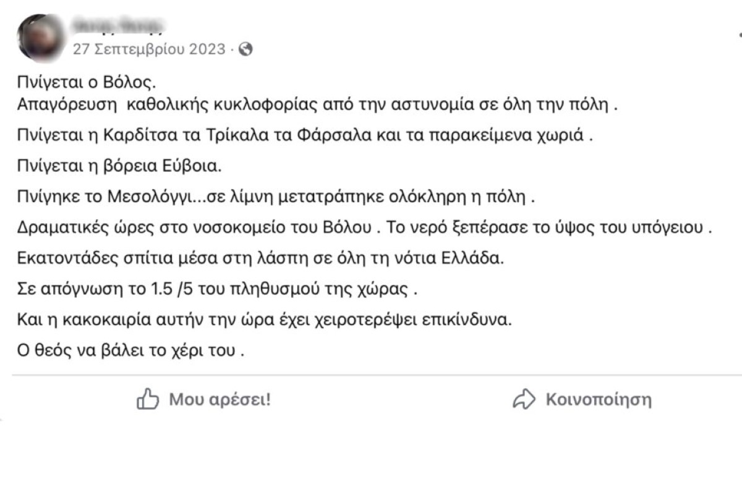Open the blurred author name

click(117, 27)
